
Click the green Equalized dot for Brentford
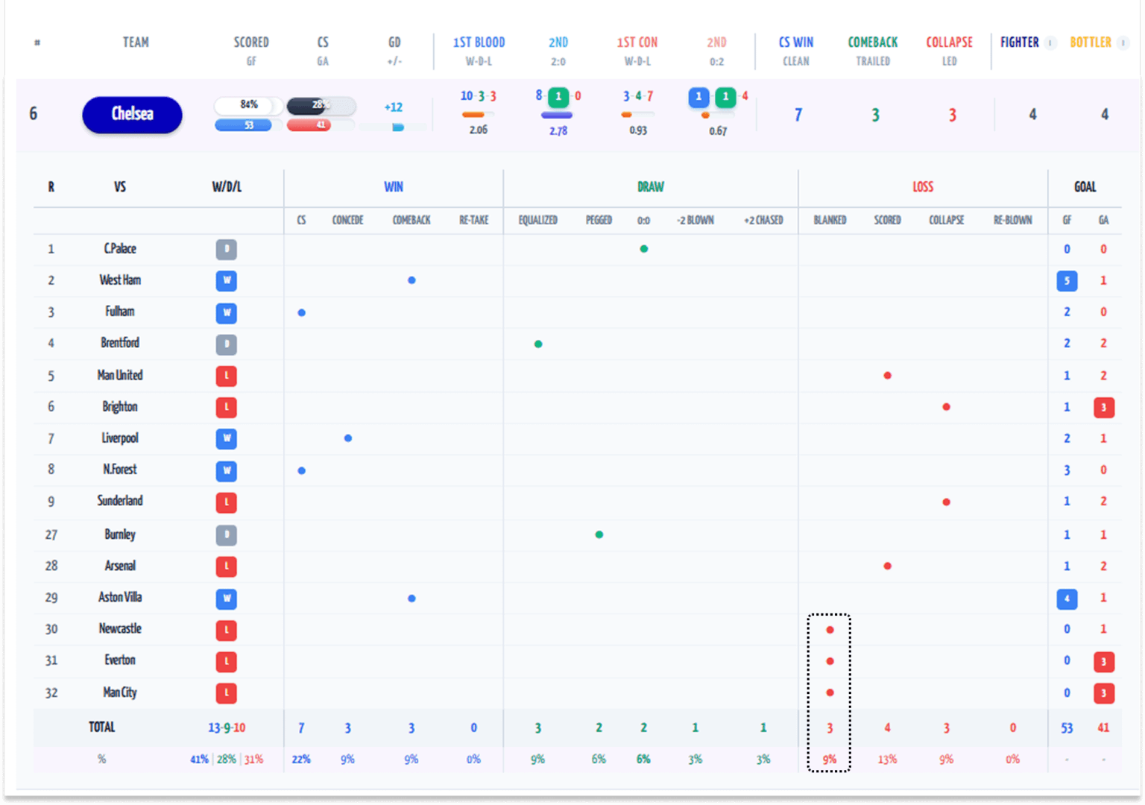click(538, 344)
